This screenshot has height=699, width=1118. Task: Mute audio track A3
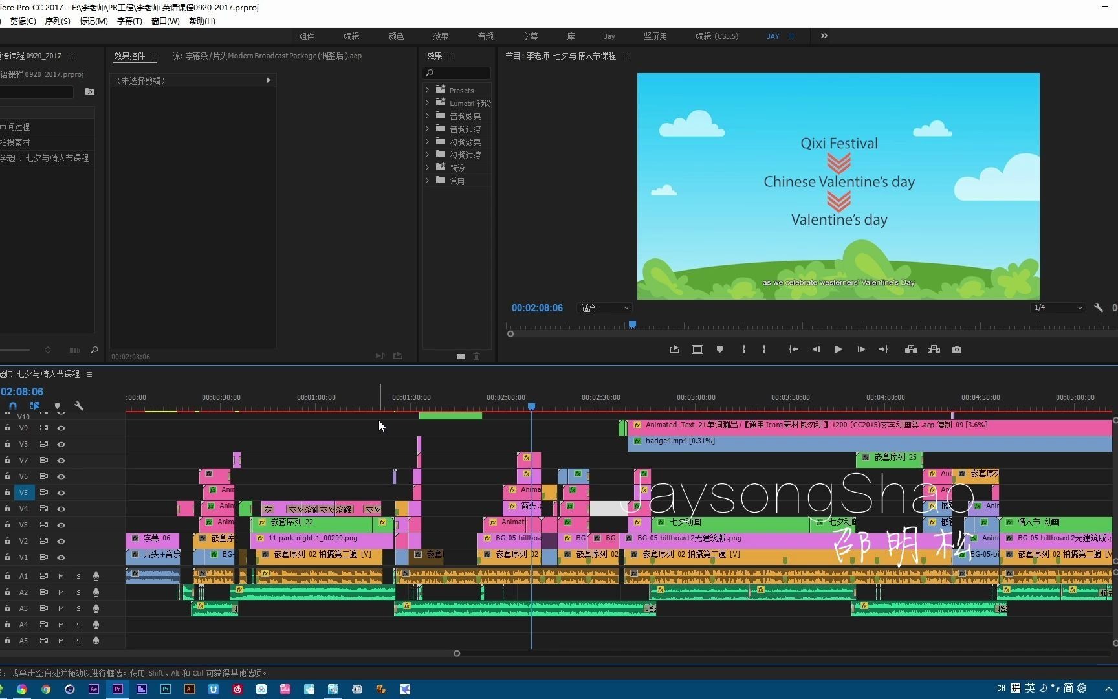(61, 608)
